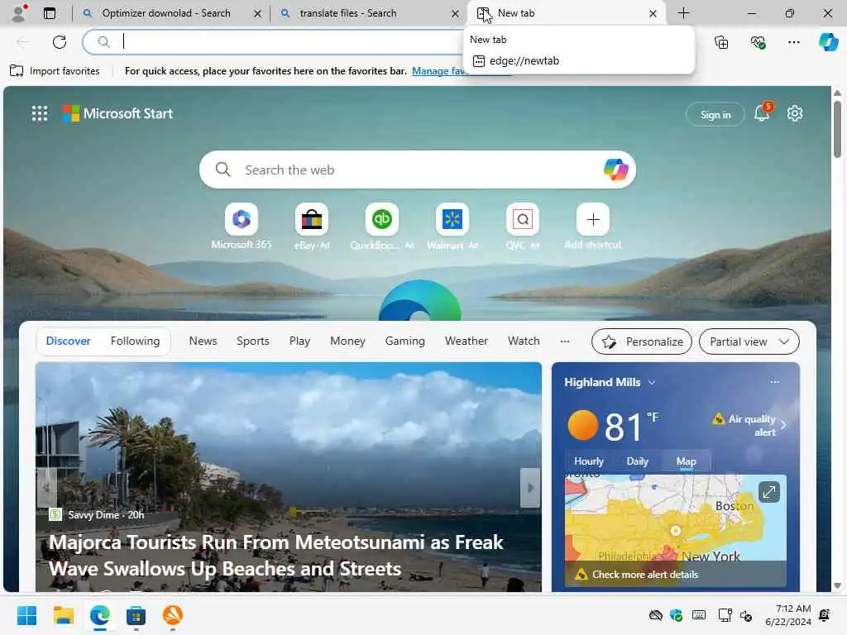This screenshot has width=847, height=635.
Task: Open Settings and more ellipsis menu
Action: pyautogui.click(x=793, y=42)
